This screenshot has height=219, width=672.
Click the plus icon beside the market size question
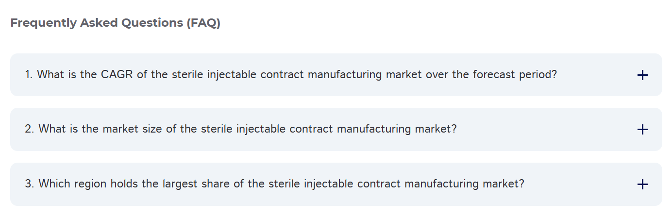pyautogui.click(x=642, y=129)
